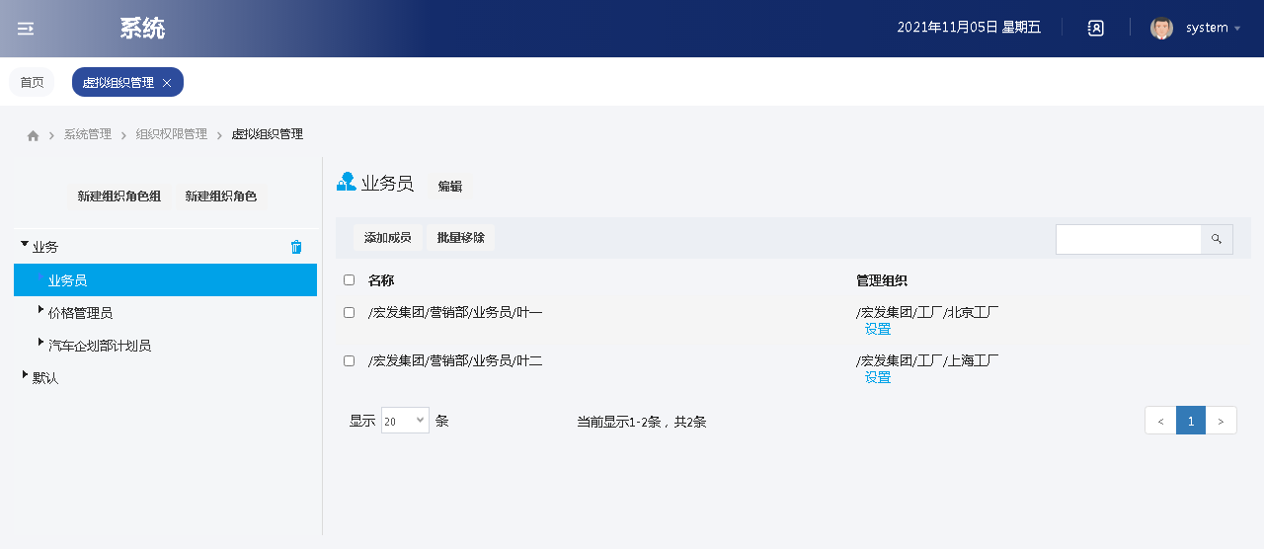Expand the 价格管理员 tree node
1264x549 pixels.
(x=39, y=311)
